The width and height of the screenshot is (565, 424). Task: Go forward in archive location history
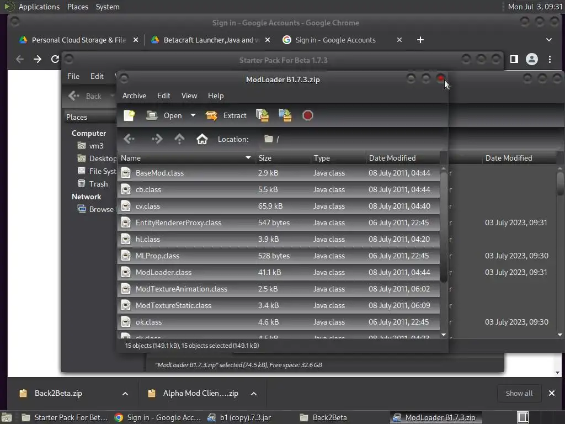[x=157, y=139]
